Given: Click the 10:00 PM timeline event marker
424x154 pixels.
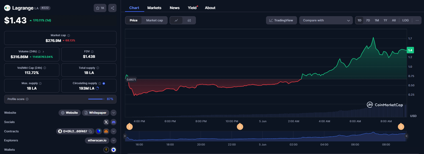Looking at the screenshot, I should [x=240, y=127].
